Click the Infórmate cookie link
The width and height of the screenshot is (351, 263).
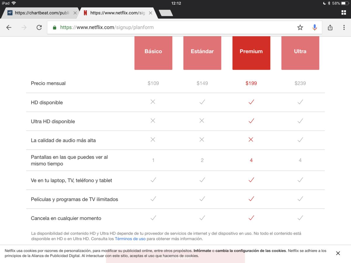point(202,251)
